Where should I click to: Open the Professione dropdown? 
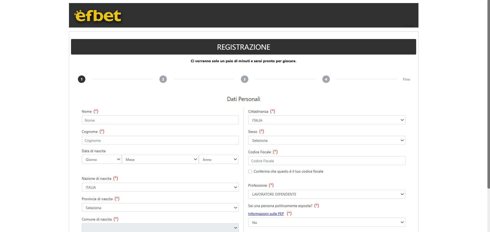(x=326, y=194)
